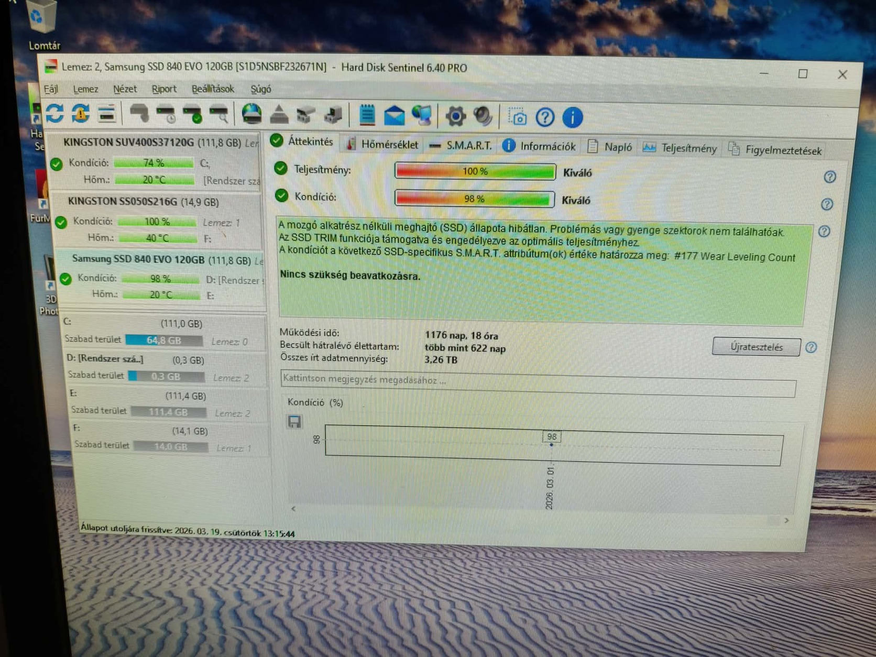
Task: Open the Súgó menu
Action: (261, 90)
